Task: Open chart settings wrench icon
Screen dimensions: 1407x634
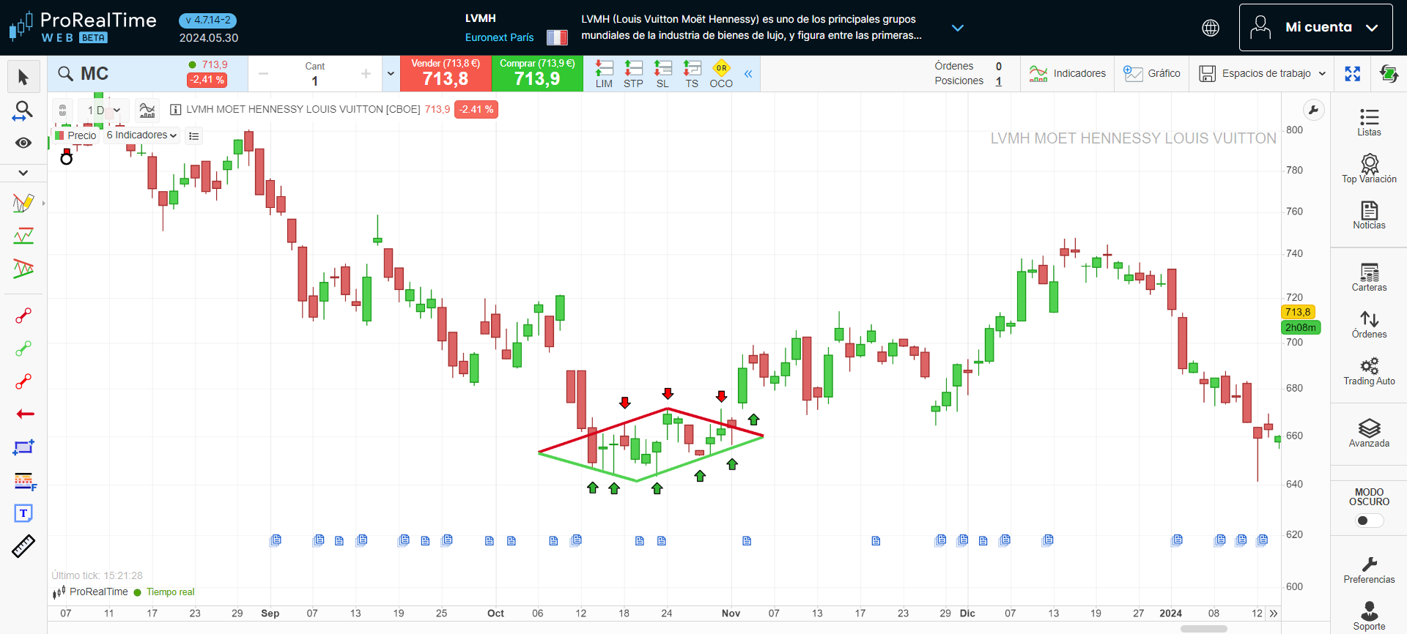Action: click(x=1313, y=111)
